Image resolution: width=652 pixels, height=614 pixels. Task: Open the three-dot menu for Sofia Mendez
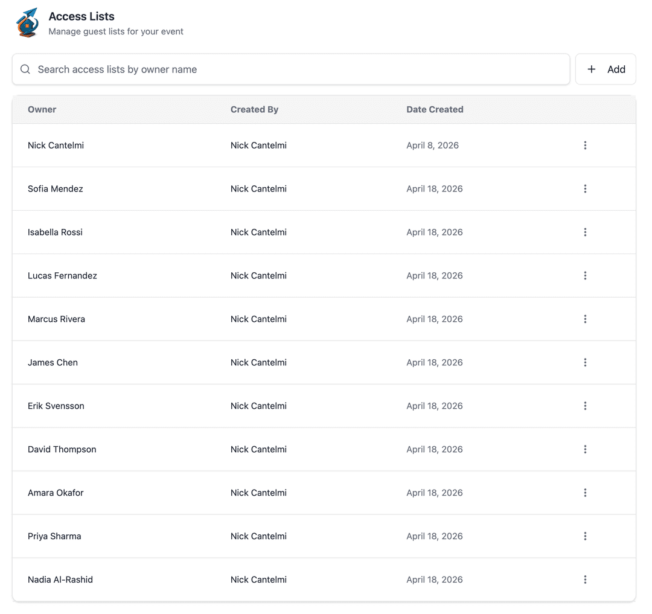(x=585, y=188)
